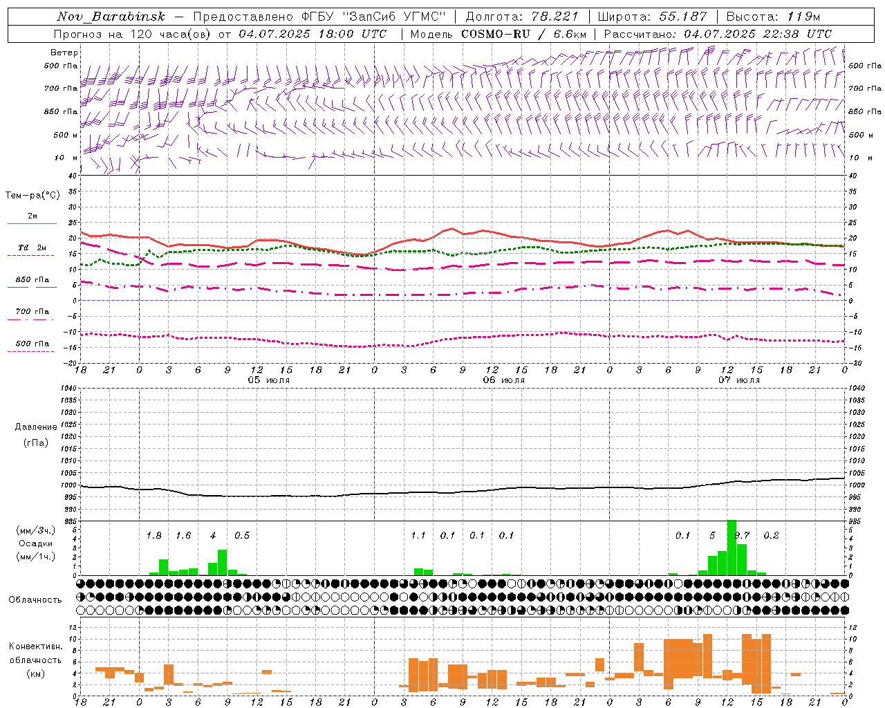Select the 3-hour precipitation value 1.6

point(183,535)
